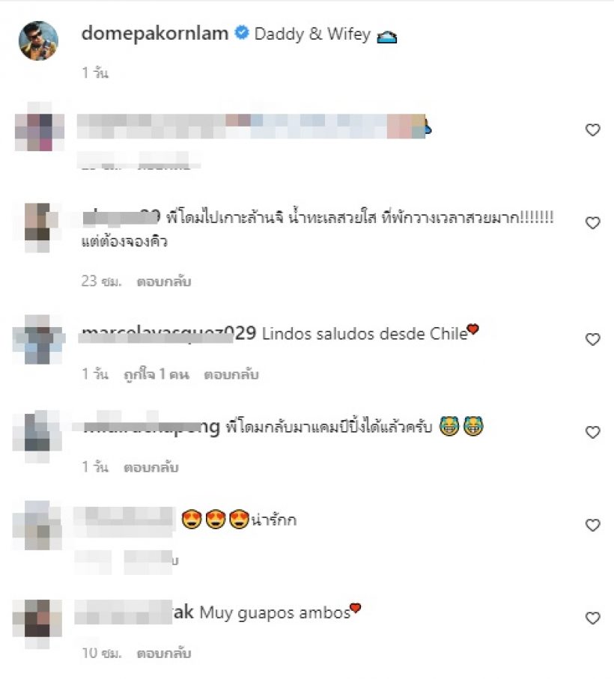Click the 1 วัน timestamp under the caption
Viewport: 614px width, 679px height.
[x=95, y=73]
